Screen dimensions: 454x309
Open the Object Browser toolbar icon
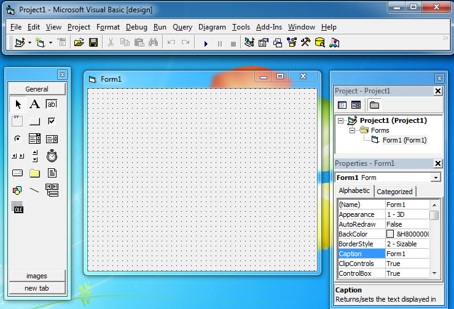point(291,43)
